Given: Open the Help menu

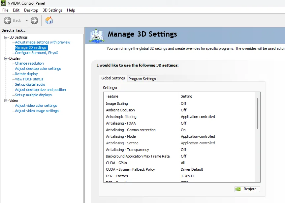Looking at the screenshot, I should click(71, 10).
